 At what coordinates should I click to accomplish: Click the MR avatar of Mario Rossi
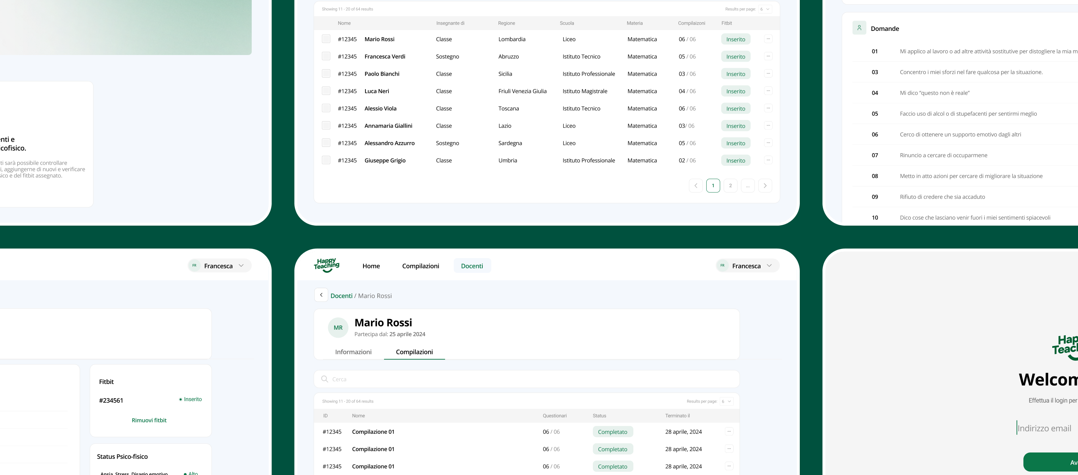tap(338, 328)
